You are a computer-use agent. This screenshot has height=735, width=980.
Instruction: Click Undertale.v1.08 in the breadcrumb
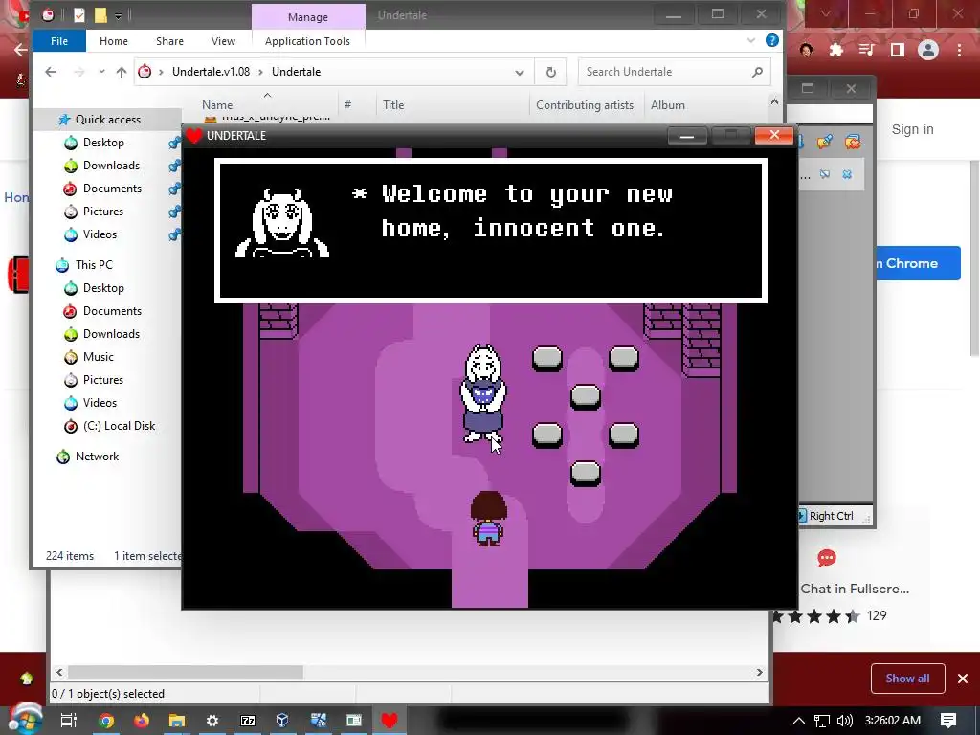[x=211, y=72]
